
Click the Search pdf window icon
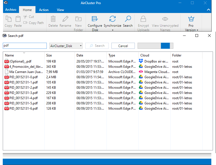(x=4, y=36)
